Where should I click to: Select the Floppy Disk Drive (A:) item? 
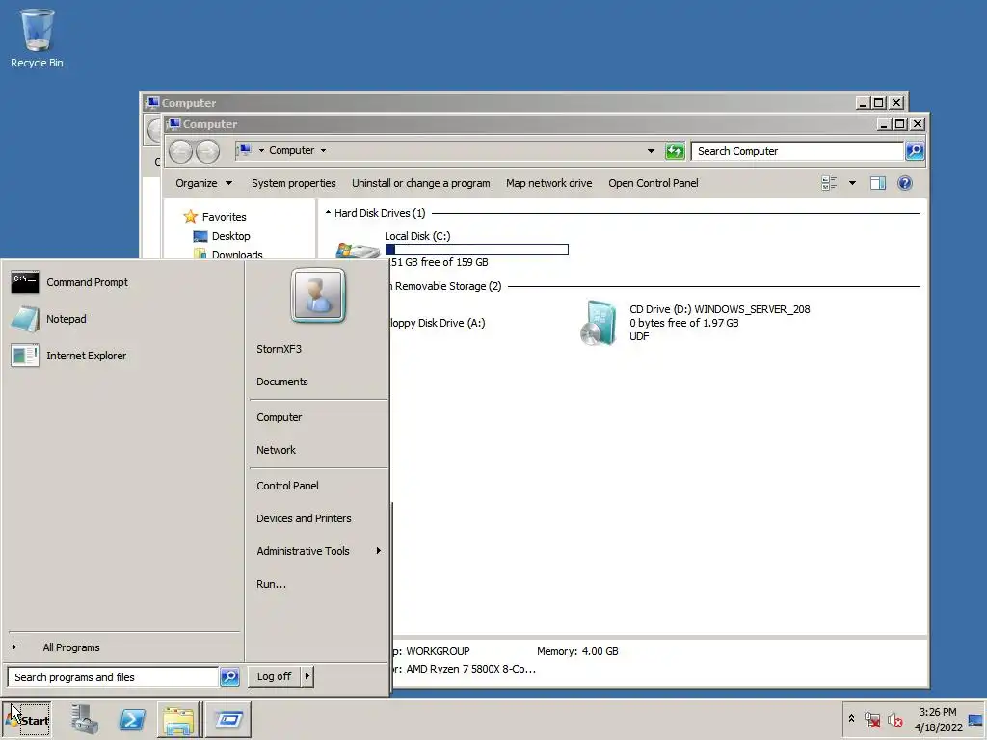click(x=438, y=323)
